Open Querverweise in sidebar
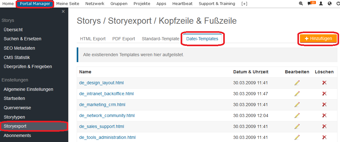The width and height of the screenshot is (340, 142). pos(17,108)
